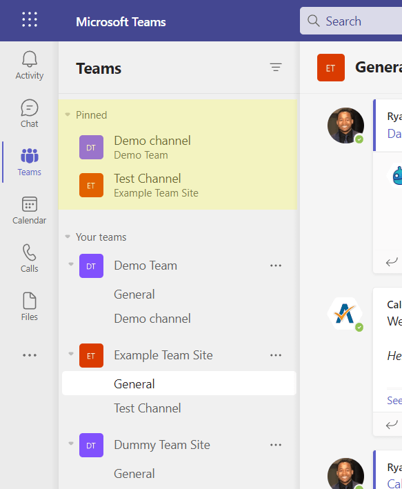402x489 pixels.
Task: Collapse the Pinned section
Action: coord(68,114)
